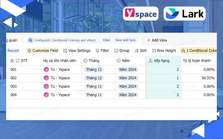Open the Filter options

(102, 51)
